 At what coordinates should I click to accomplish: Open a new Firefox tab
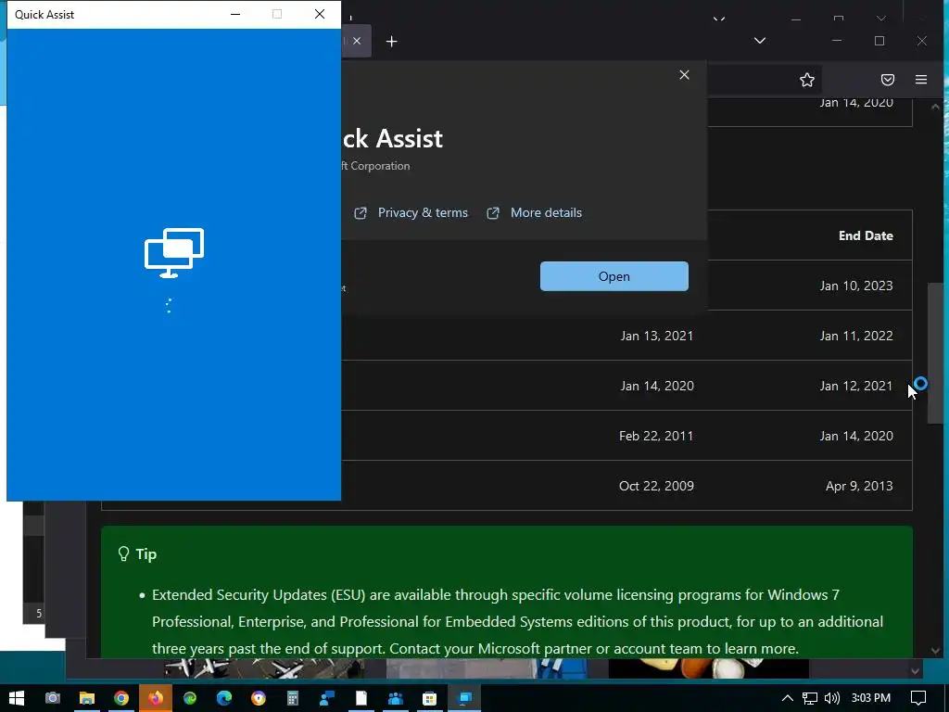[x=392, y=41]
